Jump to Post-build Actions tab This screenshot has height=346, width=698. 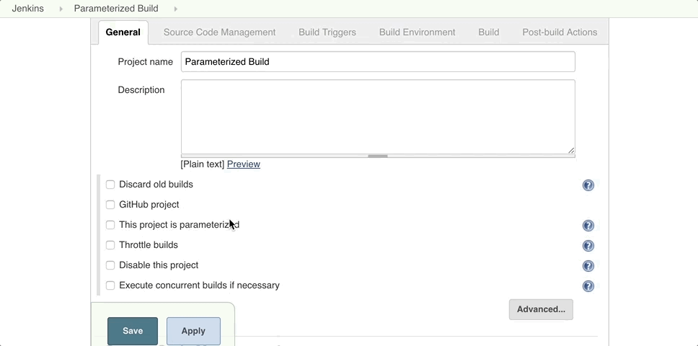point(559,32)
